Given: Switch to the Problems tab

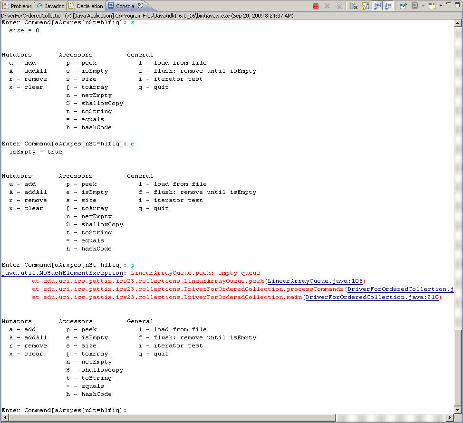Looking at the screenshot, I should 17,6.
